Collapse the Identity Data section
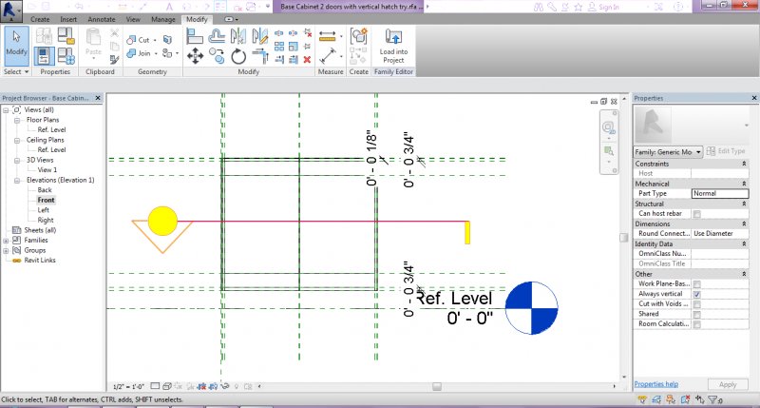760x408 pixels. [744, 244]
